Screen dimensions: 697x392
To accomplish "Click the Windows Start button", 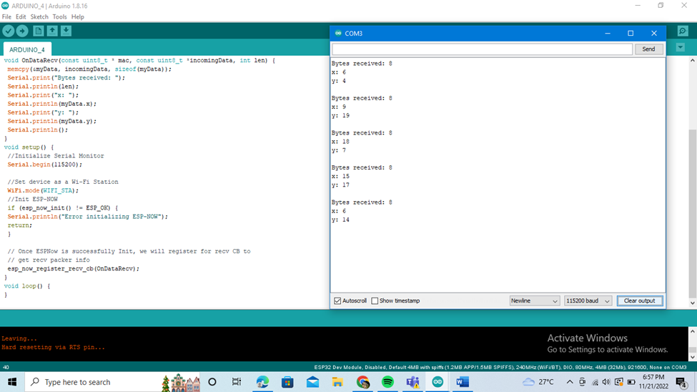I will pos(12,382).
